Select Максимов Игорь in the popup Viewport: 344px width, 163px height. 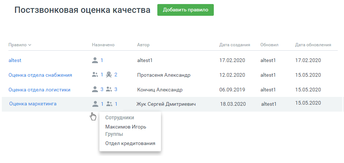click(x=125, y=127)
